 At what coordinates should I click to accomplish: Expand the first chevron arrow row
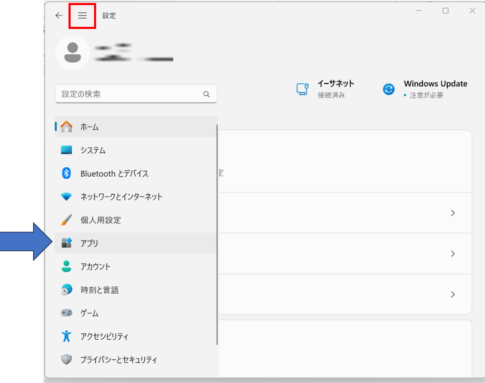point(453,213)
